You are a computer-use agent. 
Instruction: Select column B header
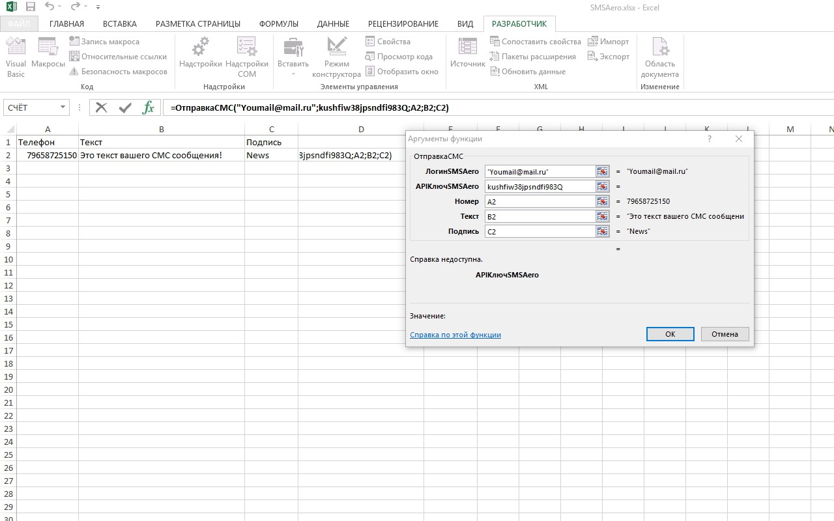(162, 129)
